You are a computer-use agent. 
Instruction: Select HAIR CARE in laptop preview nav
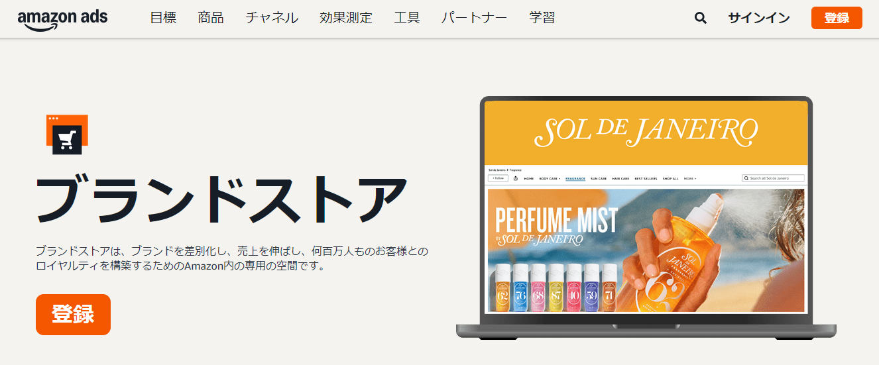point(620,178)
